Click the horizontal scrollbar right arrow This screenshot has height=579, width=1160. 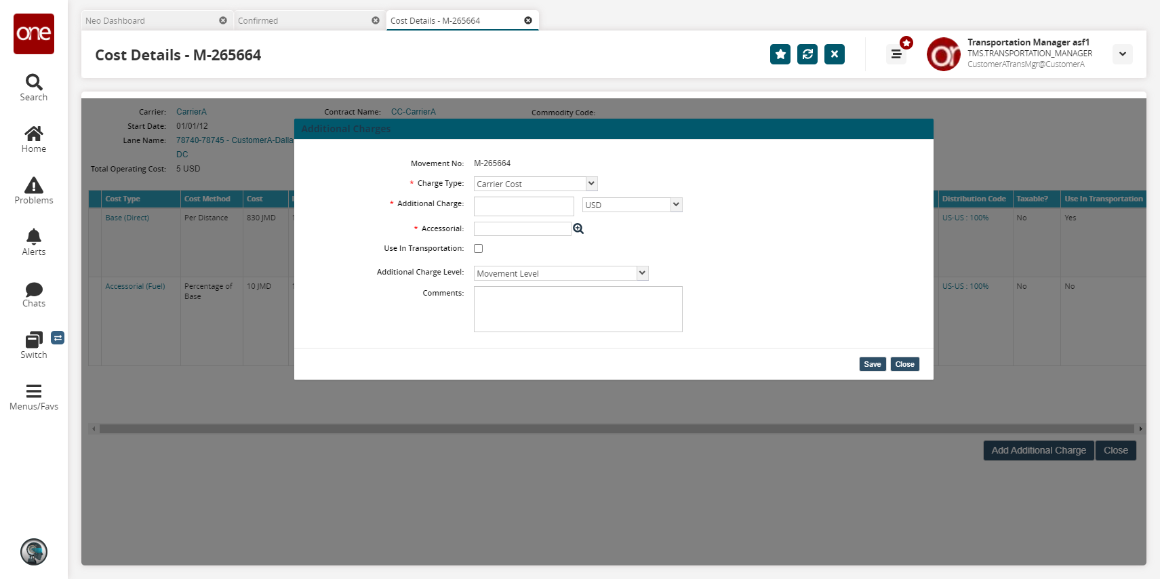1141,428
